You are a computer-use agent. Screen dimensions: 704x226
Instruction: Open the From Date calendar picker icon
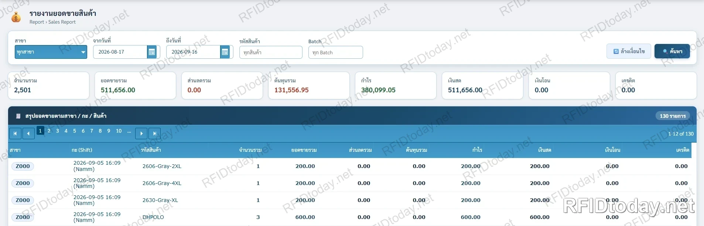tap(152, 52)
